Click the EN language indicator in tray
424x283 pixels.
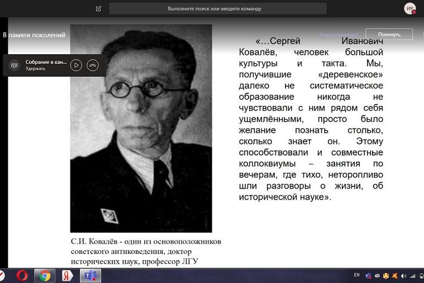(357, 275)
